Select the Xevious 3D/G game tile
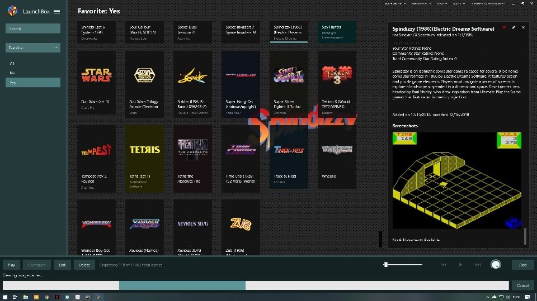The width and height of the screenshot is (537, 301). [192, 227]
